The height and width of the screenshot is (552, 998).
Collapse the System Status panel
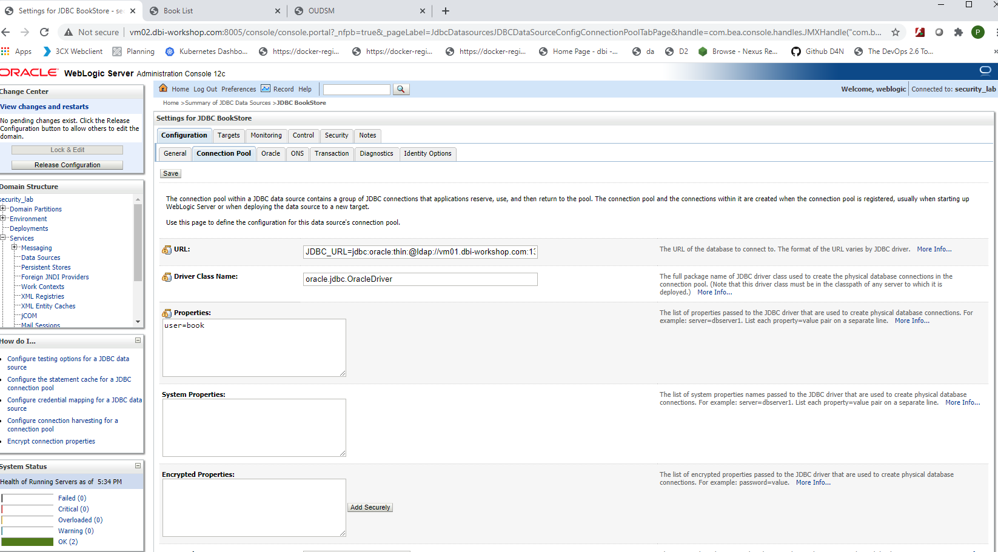pos(138,466)
